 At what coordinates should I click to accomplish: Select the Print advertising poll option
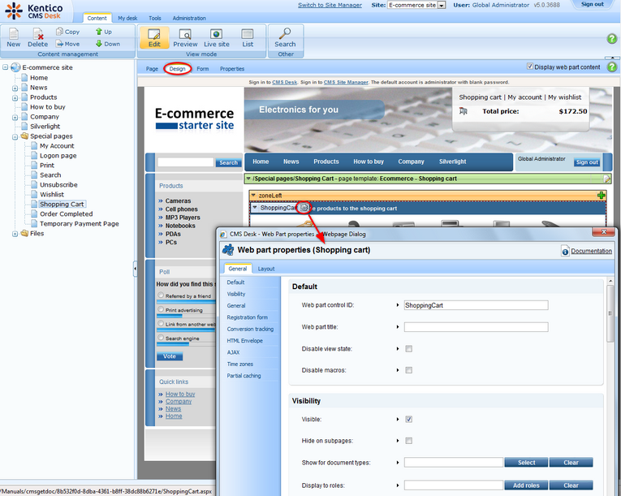click(x=161, y=309)
